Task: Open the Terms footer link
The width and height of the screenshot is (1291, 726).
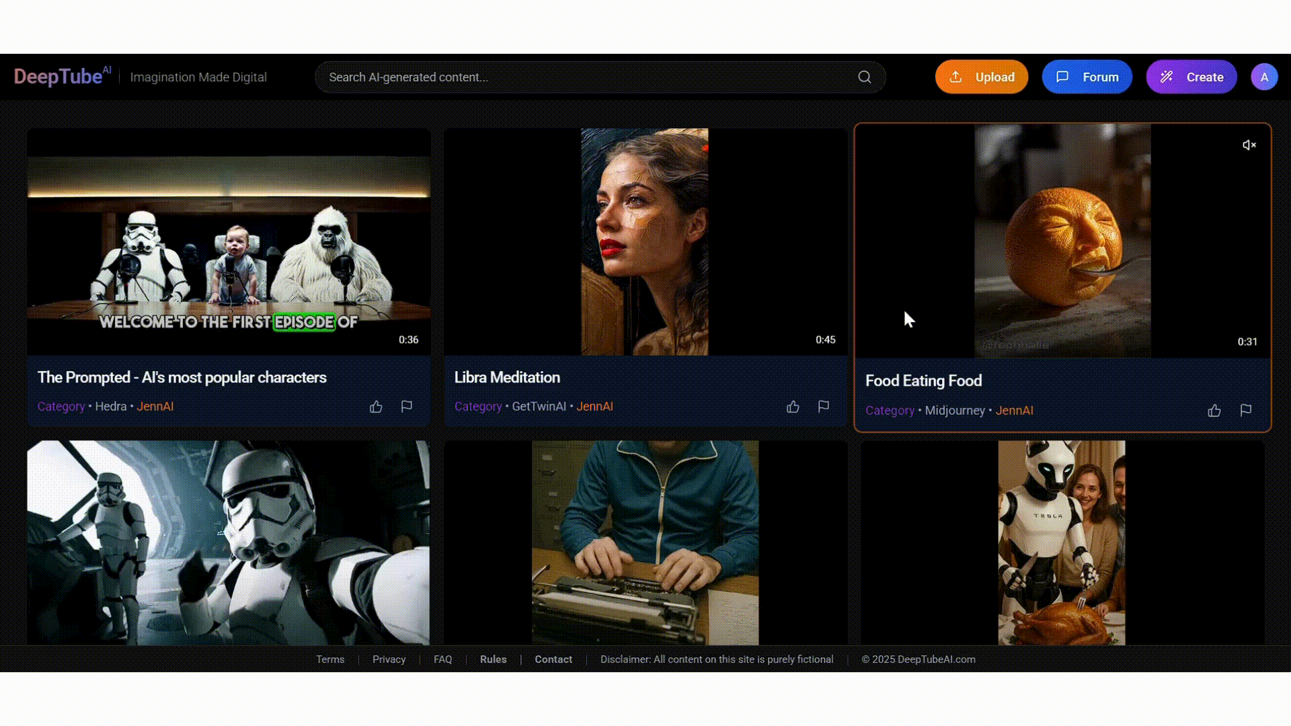Action: coord(330,659)
